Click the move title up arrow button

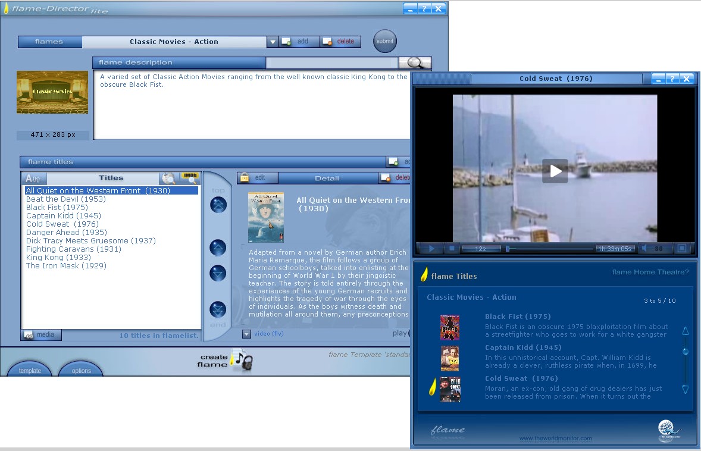coord(218,248)
